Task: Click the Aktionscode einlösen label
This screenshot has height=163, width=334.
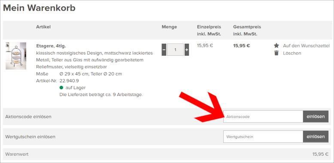Action: (28, 117)
